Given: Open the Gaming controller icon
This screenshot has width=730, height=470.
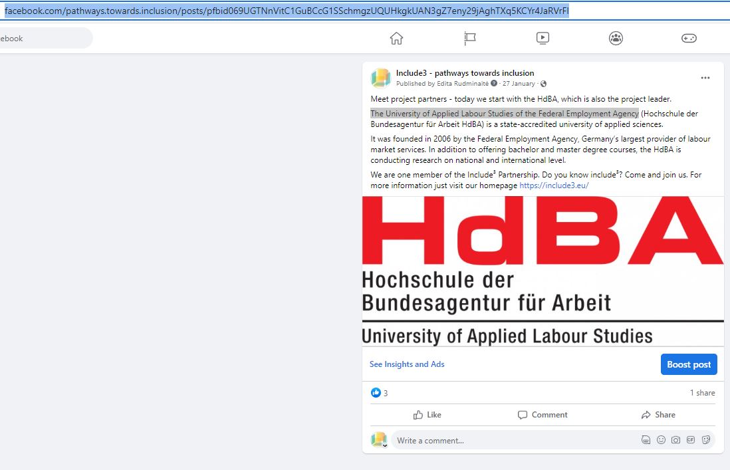Looking at the screenshot, I should coord(689,38).
